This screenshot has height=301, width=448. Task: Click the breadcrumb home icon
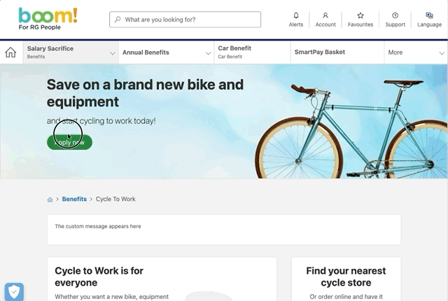click(x=50, y=199)
